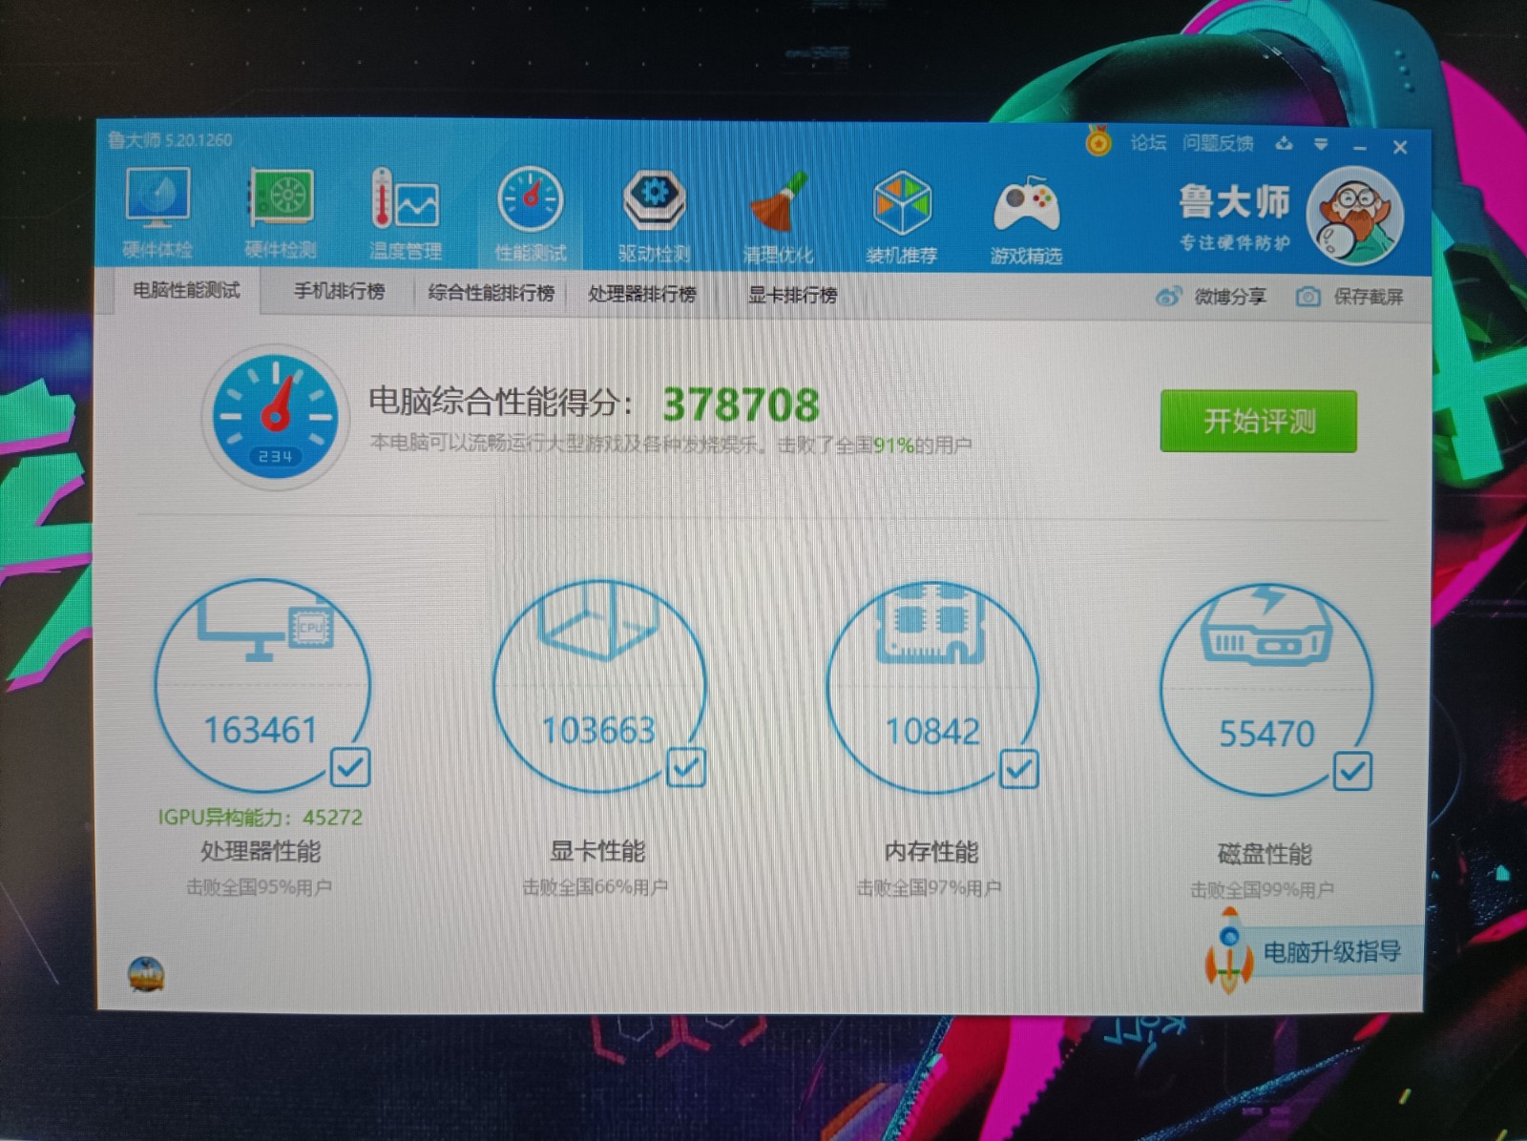The height and width of the screenshot is (1141, 1527).
Task: Minimize the 鲁大师 window
Action: (x=1360, y=147)
